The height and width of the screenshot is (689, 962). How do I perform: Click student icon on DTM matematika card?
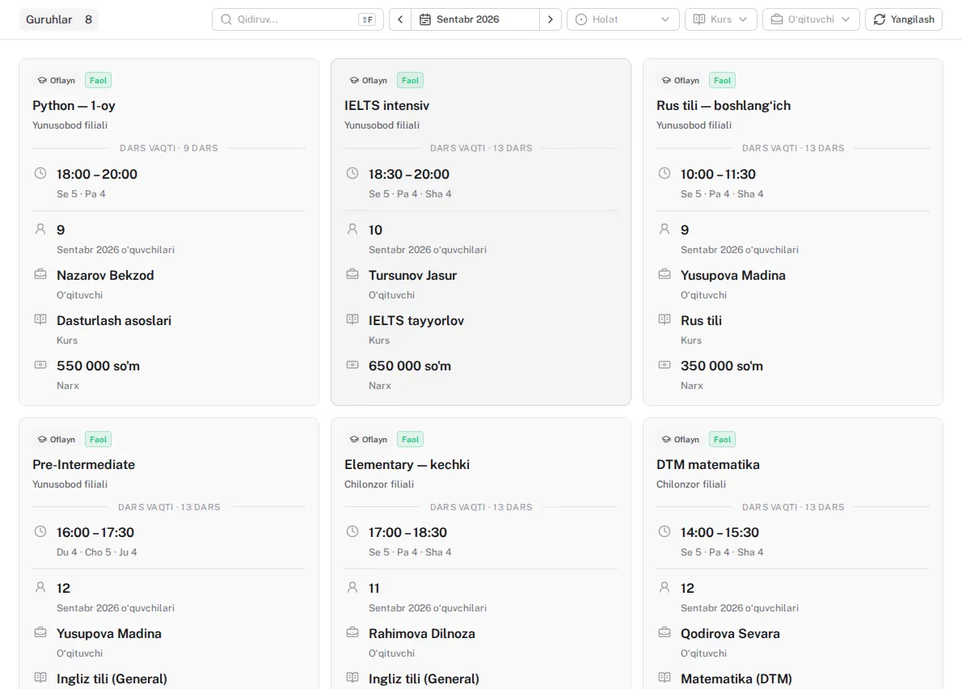point(665,588)
